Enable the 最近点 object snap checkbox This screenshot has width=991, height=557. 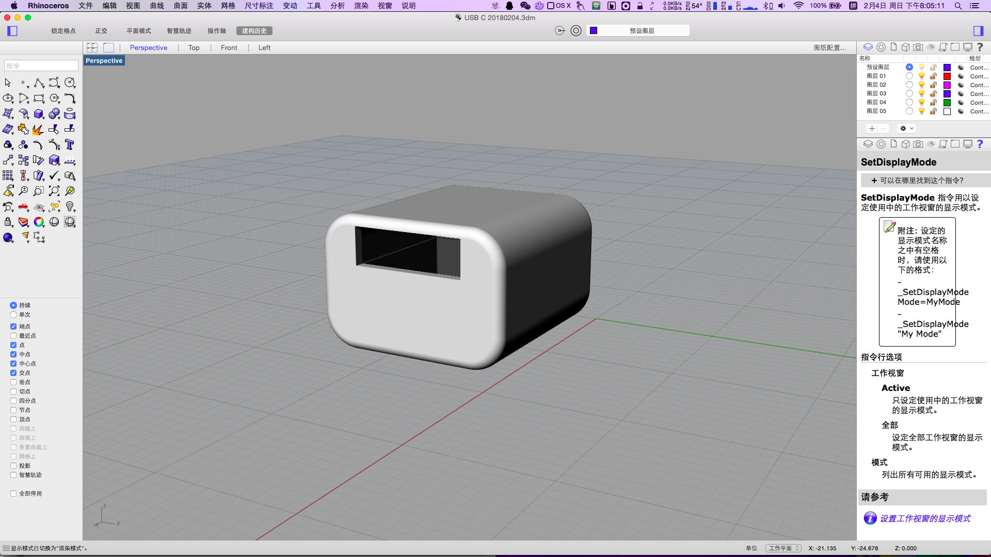click(x=13, y=336)
